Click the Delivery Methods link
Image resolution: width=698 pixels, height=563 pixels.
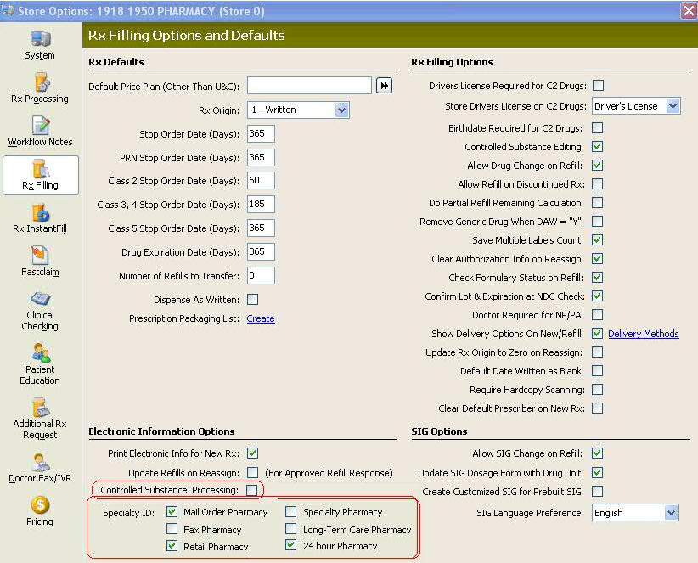pyautogui.click(x=643, y=334)
